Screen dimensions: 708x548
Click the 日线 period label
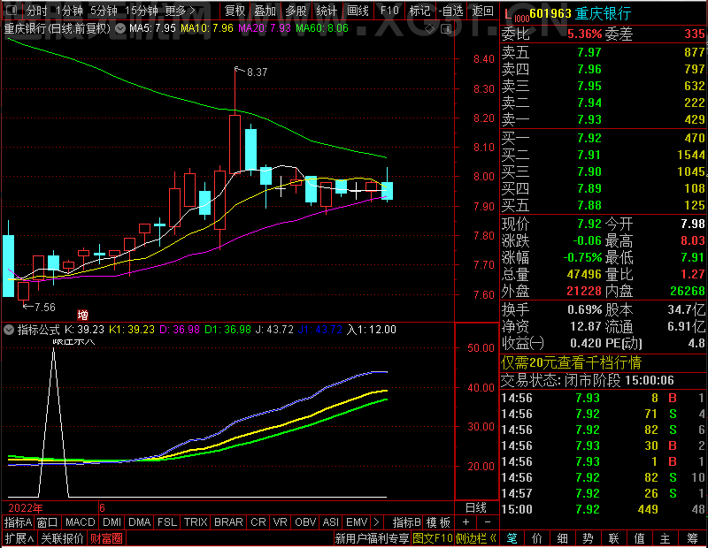(476, 508)
